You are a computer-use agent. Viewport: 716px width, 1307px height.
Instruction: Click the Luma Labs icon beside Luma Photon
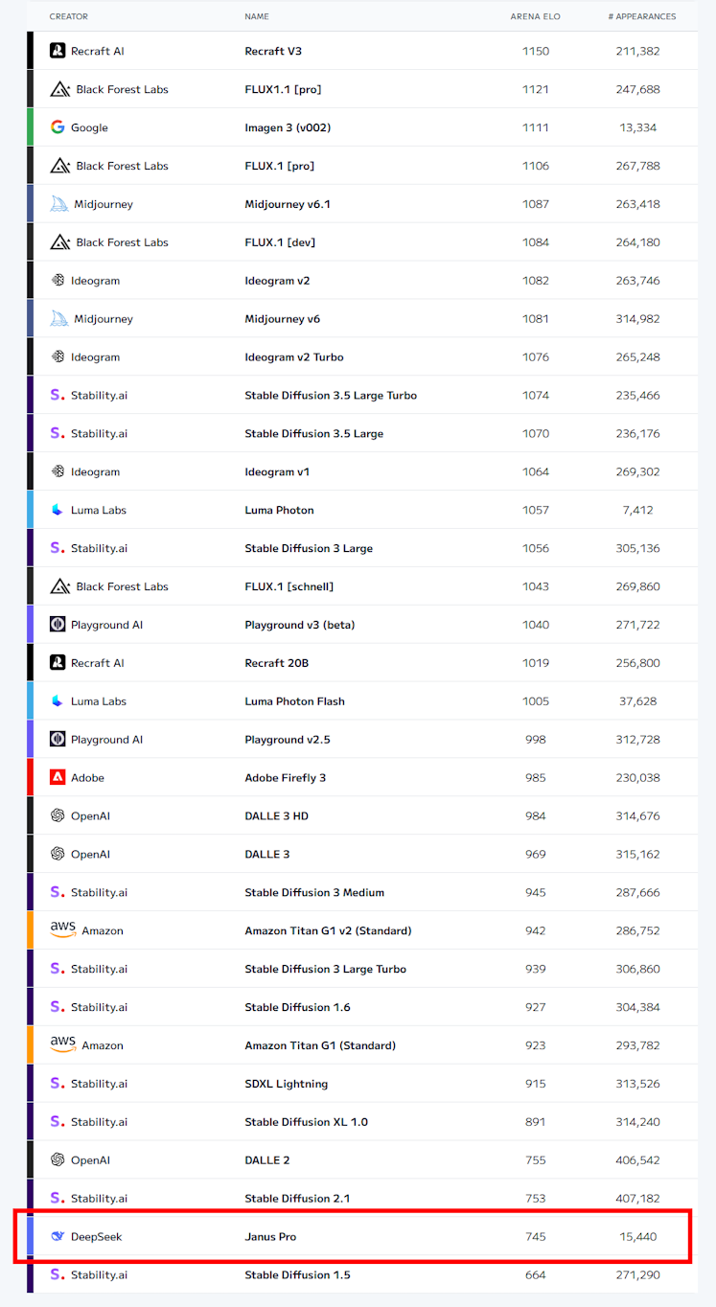58,510
